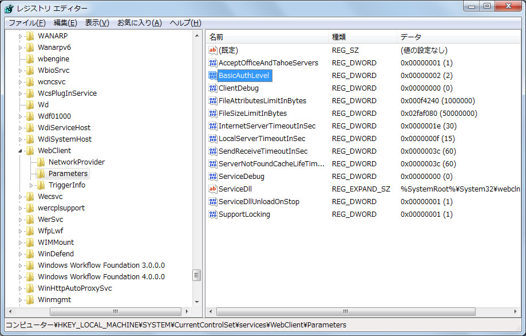This screenshot has width=526, height=336.
Task: Click values pane scroll right arrow
Action: [x=516, y=311]
